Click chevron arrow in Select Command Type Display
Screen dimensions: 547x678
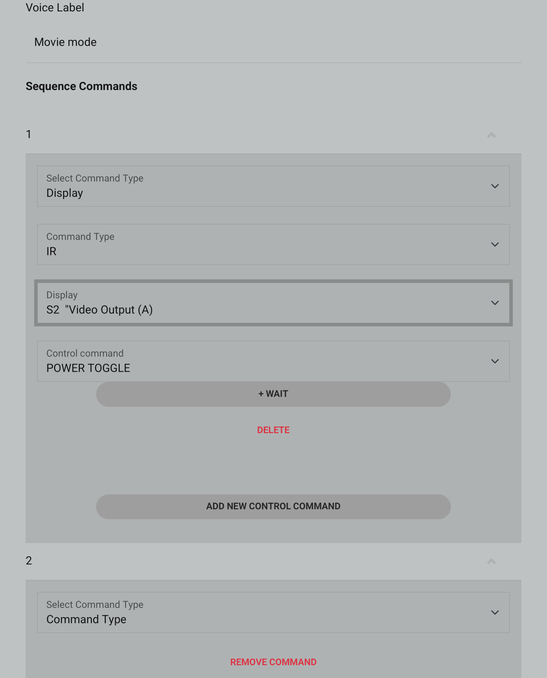495,186
